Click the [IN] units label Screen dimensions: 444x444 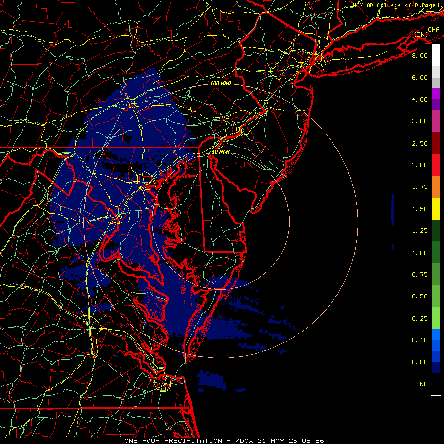[421, 35]
